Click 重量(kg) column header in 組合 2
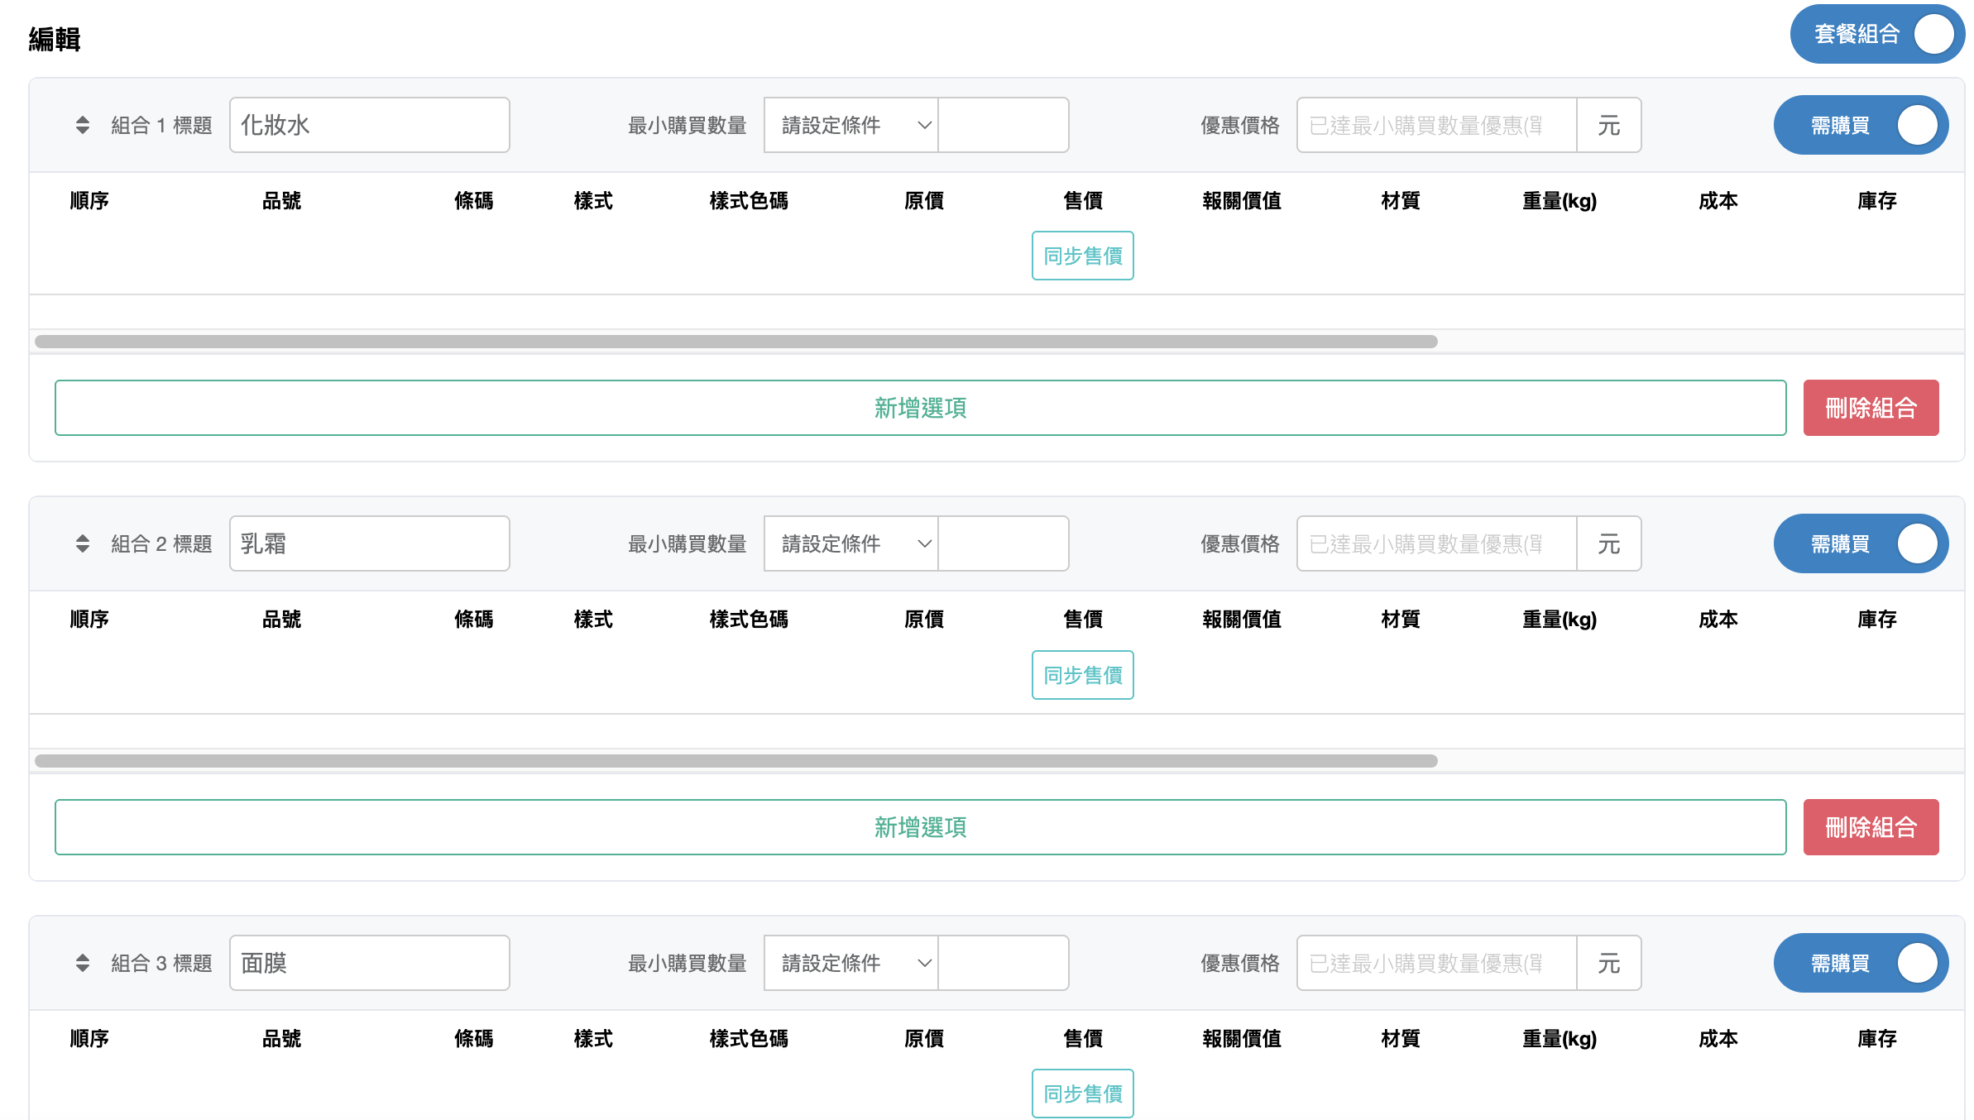 click(1560, 619)
